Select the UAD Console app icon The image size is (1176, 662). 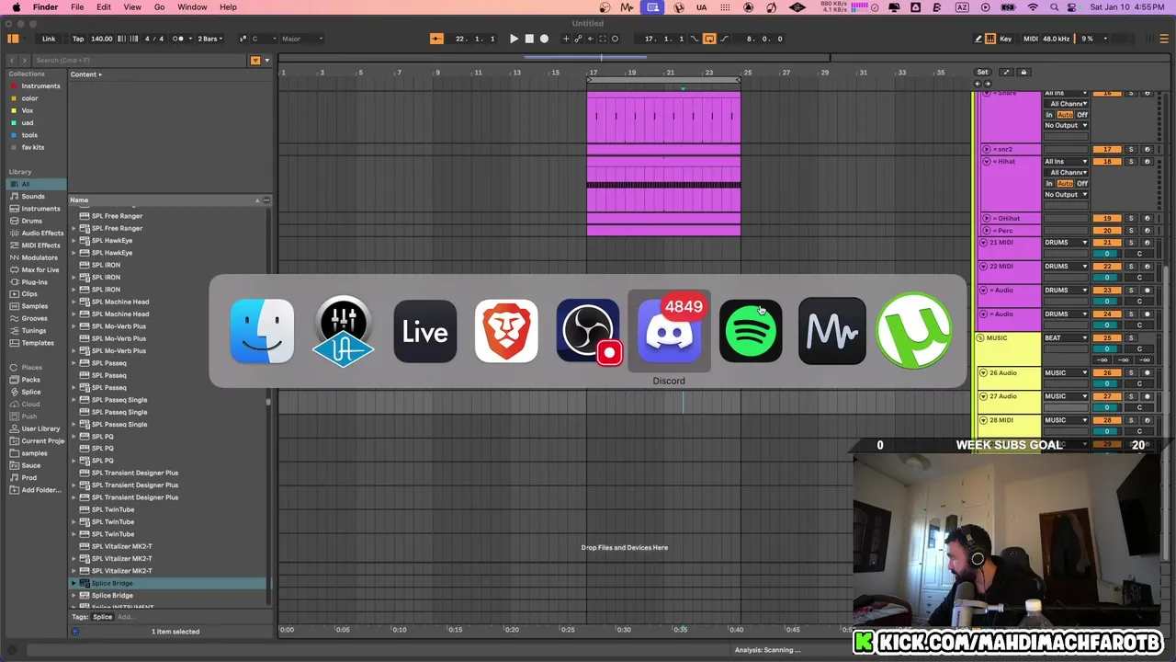click(344, 331)
